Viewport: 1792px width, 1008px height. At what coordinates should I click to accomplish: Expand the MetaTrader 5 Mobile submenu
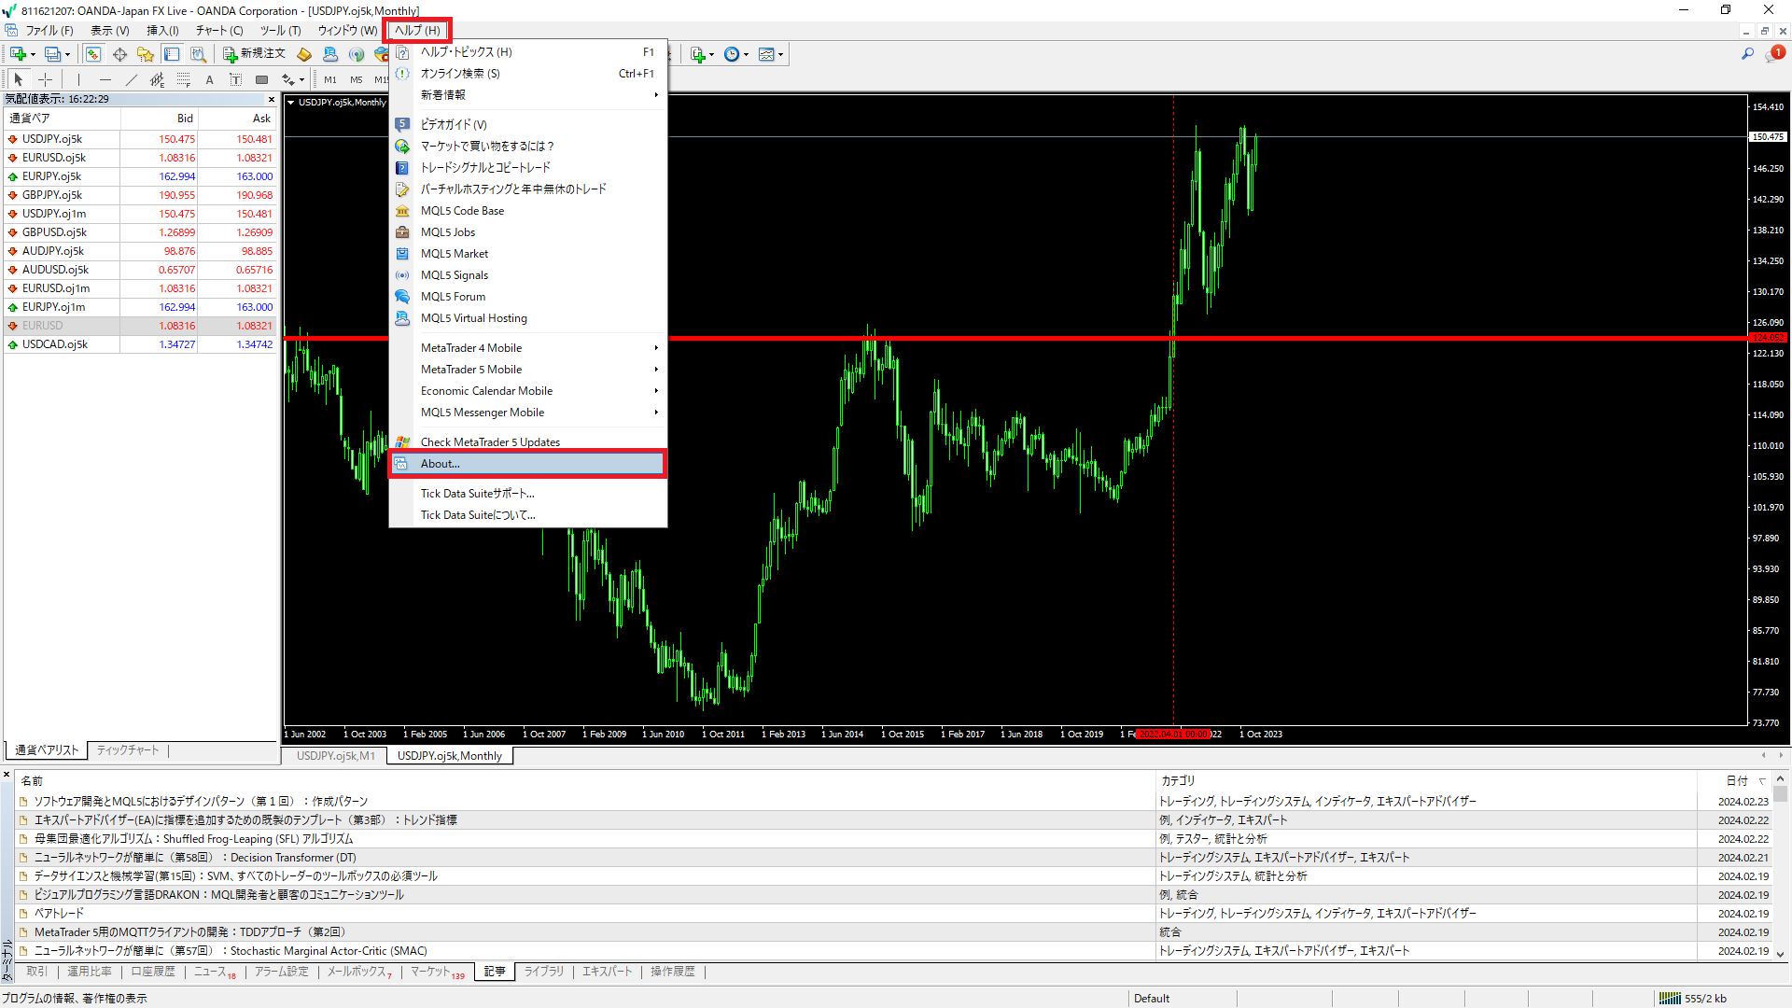[x=528, y=370]
